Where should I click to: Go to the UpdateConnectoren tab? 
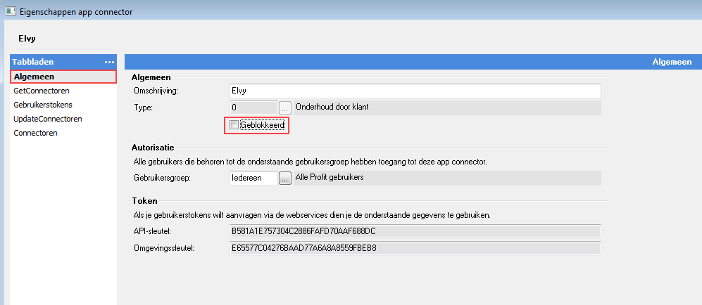point(47,119)
